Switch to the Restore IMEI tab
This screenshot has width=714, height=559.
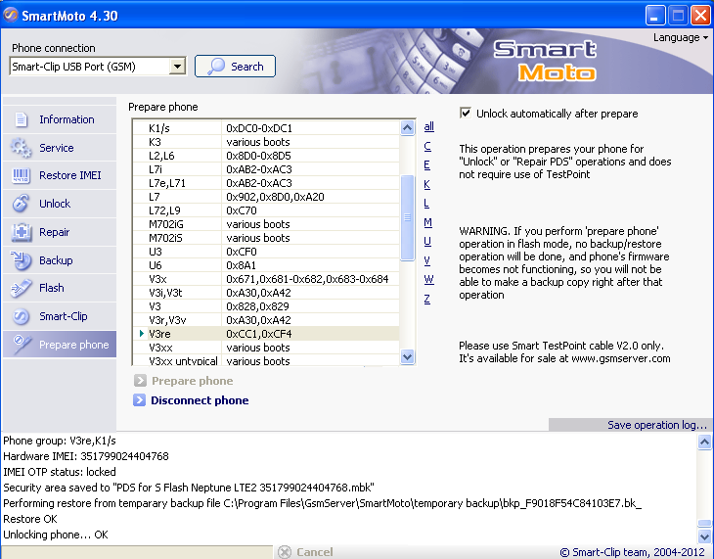(x=60, y=175)
